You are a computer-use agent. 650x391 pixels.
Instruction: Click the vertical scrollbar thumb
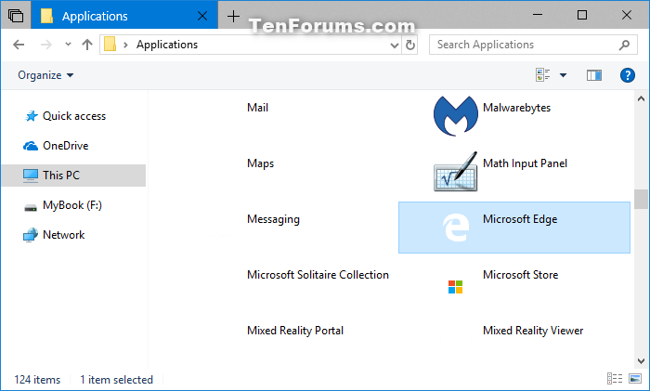pyautogui.click(x=641, y=200)
